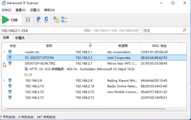Click the C subnet class toolbar icon
The image size is (191, 120).
(x=47, y=19)
